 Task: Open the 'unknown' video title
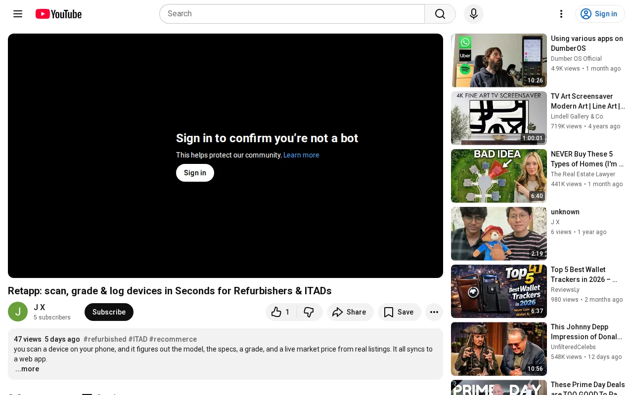point(565,212)
